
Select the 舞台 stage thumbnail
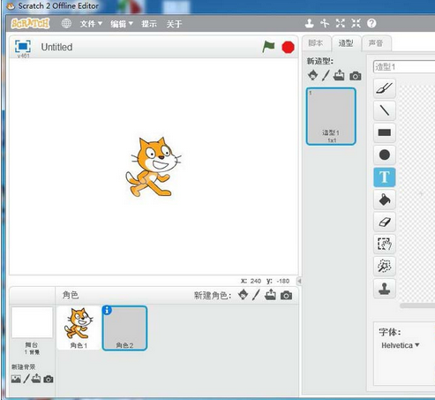click(32, 322)
